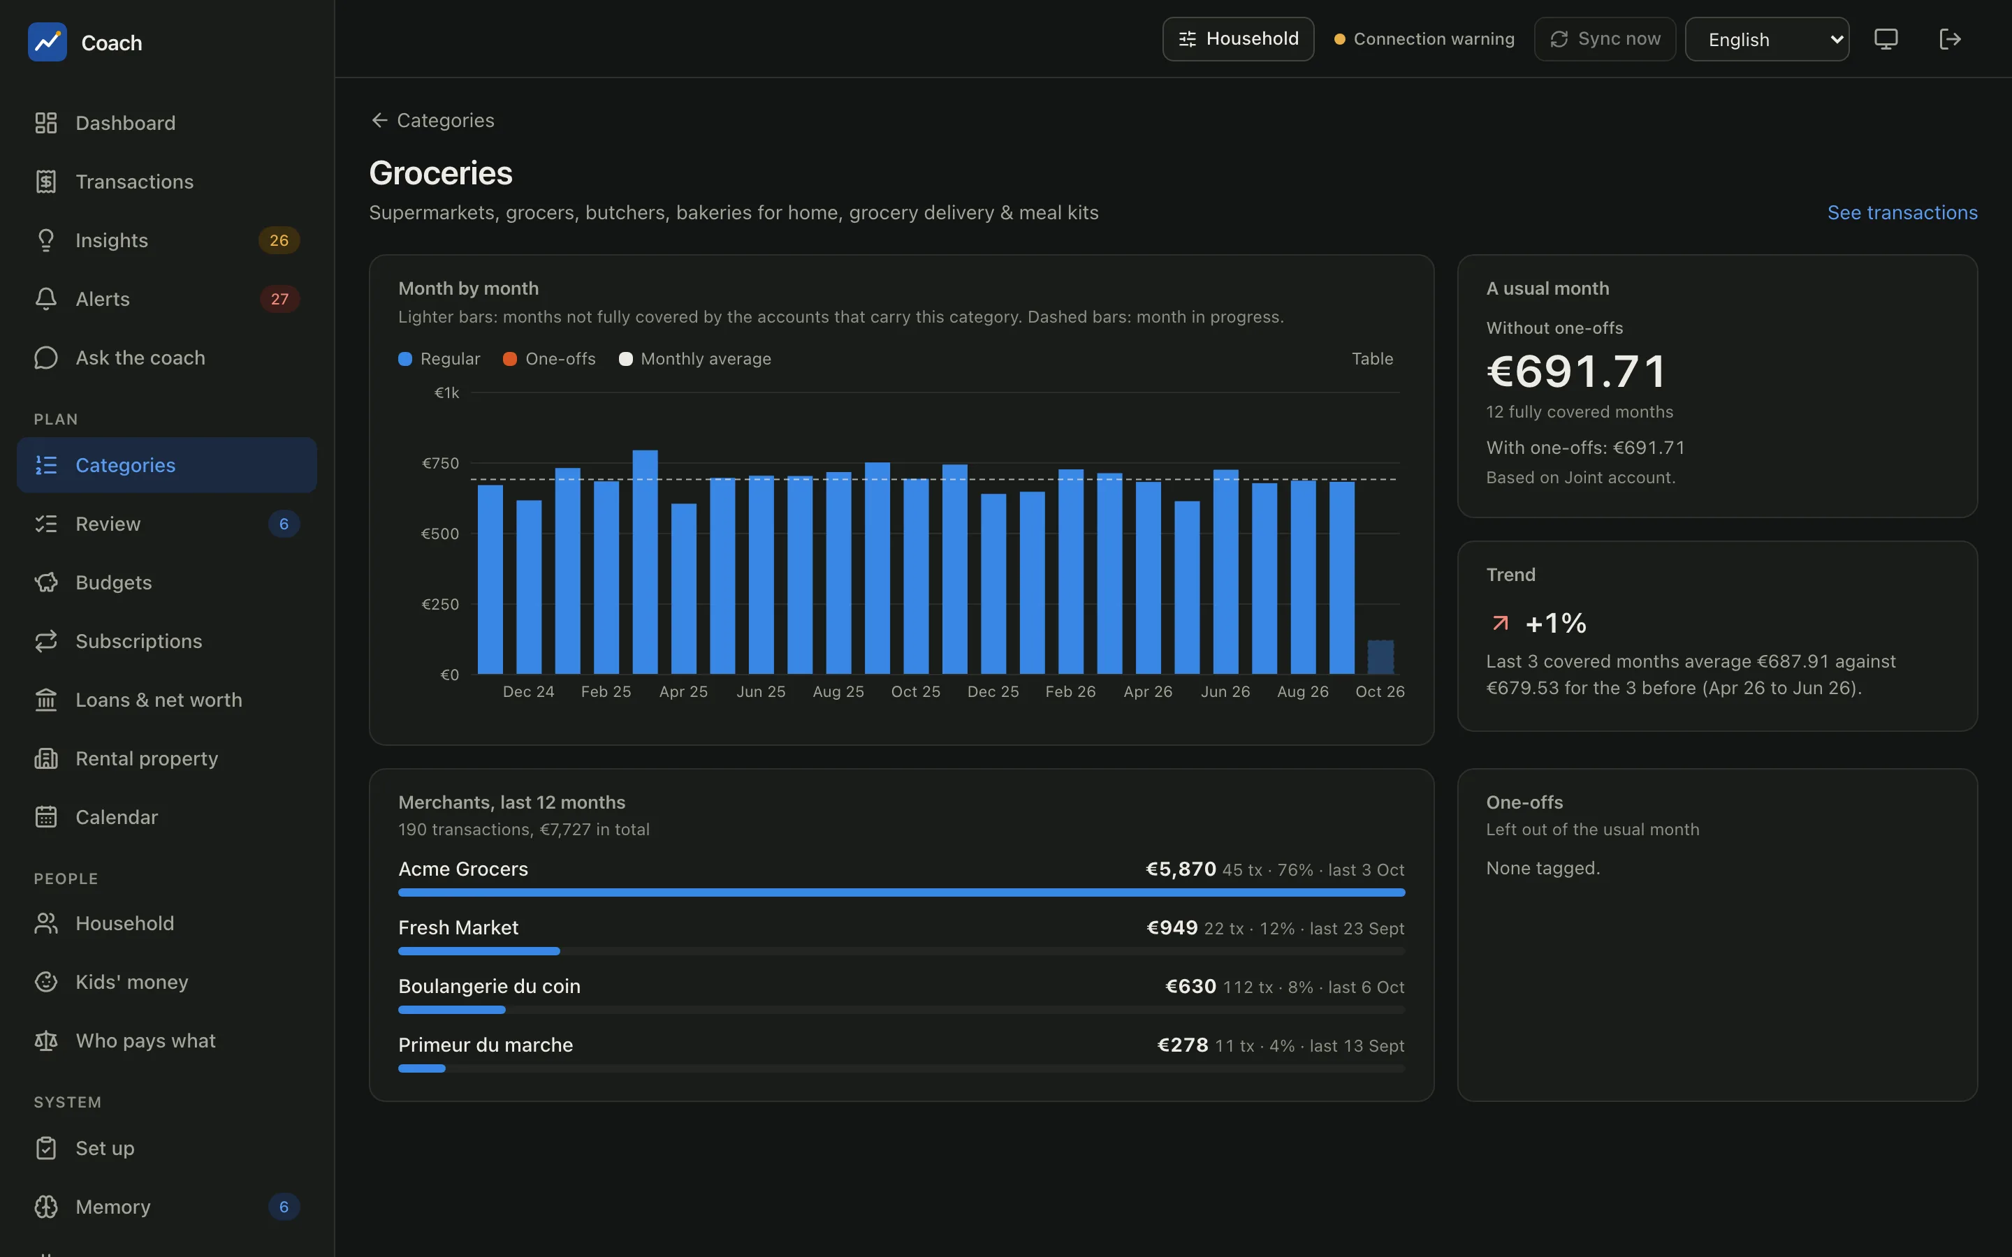The image size is (2012, 1257).
Task: Select Categories in the sidebar menu
Action: tap(166, 464)
